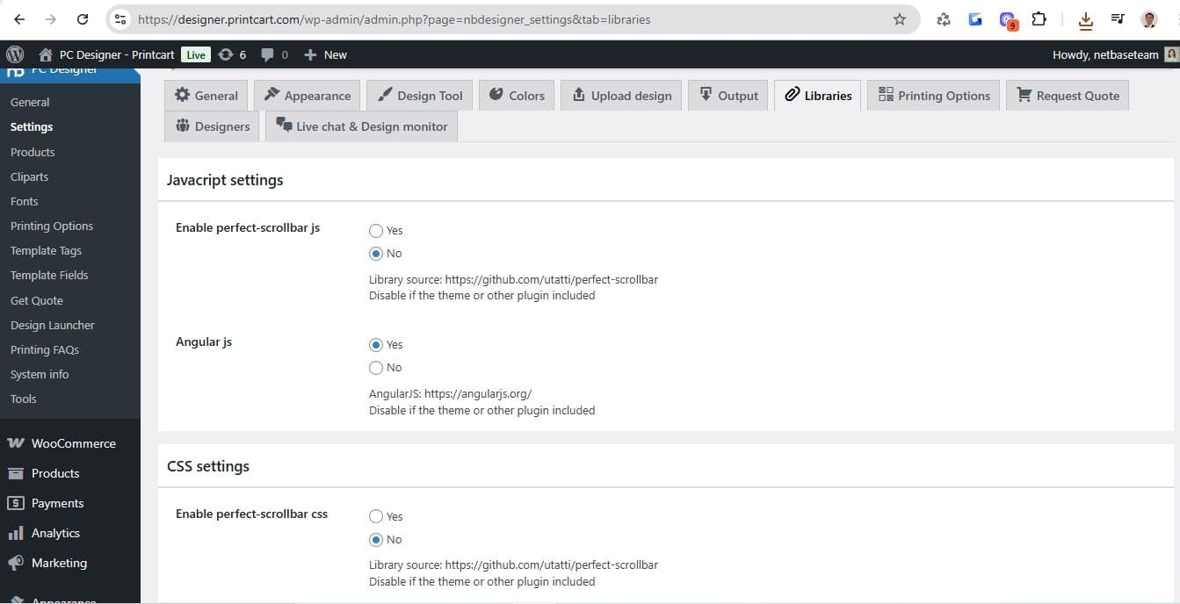Viewport: 1180px width, 604px height.
Task: Click the Javascript settings heading
Action: pos(225,180)
